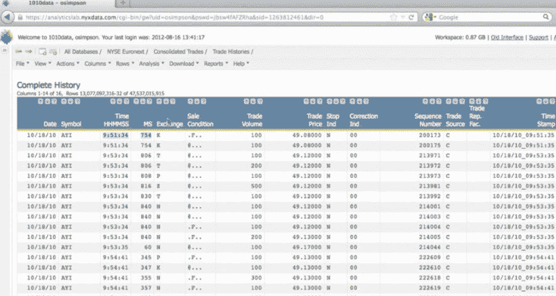Open the Support link
Screen dimensions: 556x296
pos(539,37)
